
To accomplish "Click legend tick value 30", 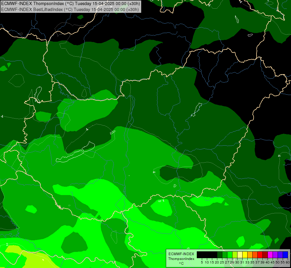I will pyautogui.click(x=237, y=262).
